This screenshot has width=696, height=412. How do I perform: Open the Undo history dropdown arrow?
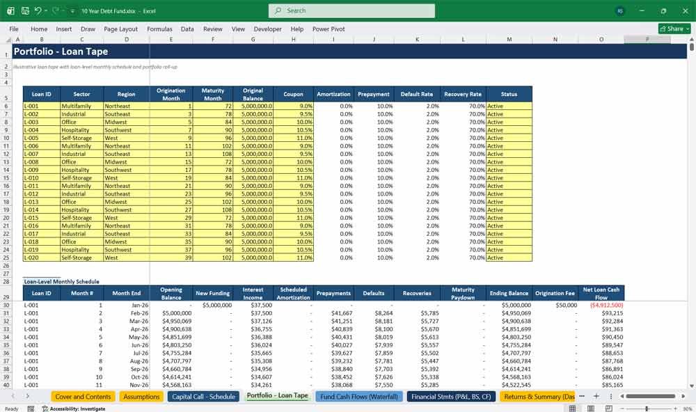(45, 10)
